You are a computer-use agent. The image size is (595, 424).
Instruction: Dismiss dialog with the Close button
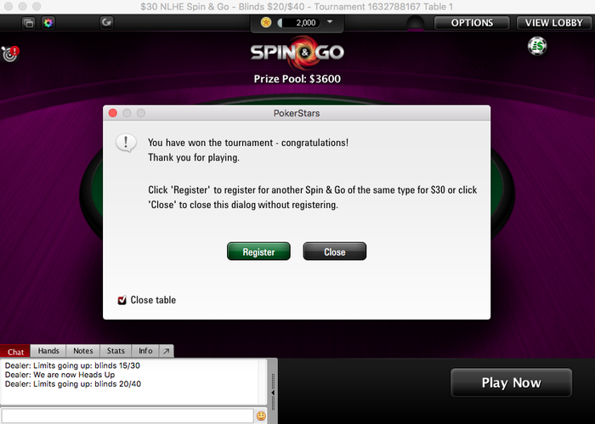[x=335, y=252]
